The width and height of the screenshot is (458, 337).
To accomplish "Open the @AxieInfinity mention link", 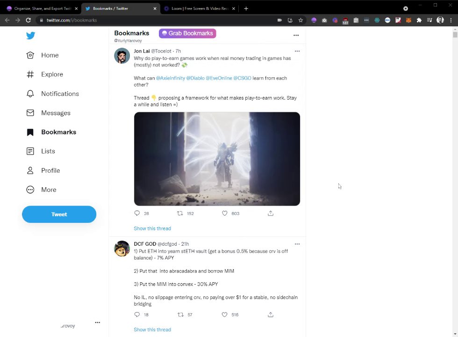I will (171, 78).
